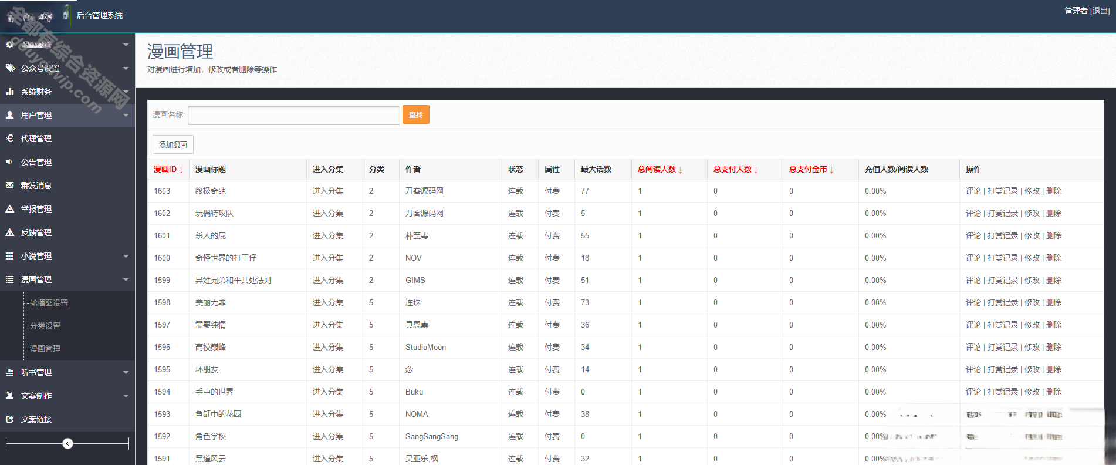Click 修改 for comic 1601
This screenshot has height=465, width=1116.
point(1032,235)
